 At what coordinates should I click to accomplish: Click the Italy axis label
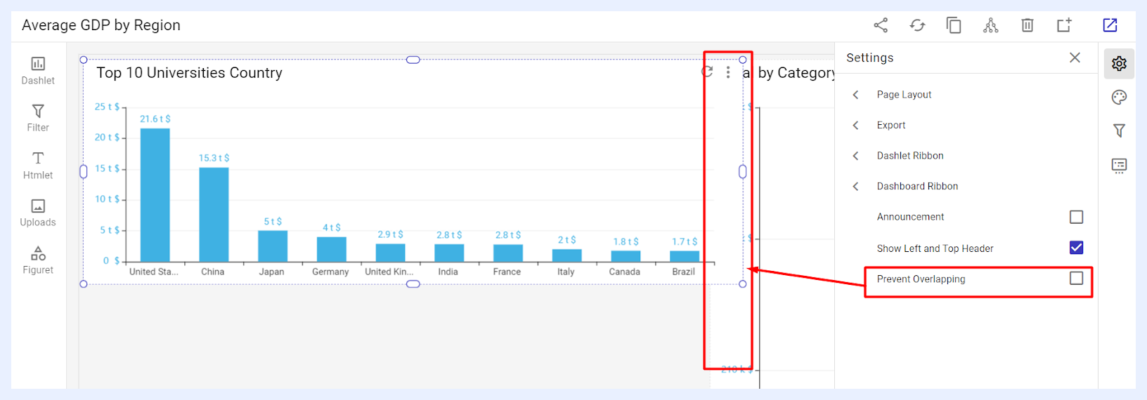coord(566,272)
